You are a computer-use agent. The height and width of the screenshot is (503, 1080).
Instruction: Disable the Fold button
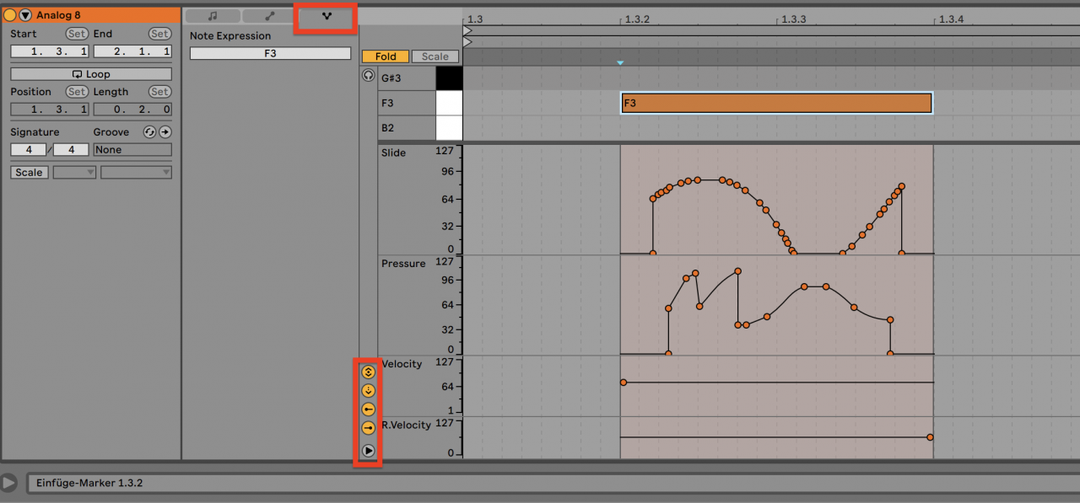[x=386, y=56]
